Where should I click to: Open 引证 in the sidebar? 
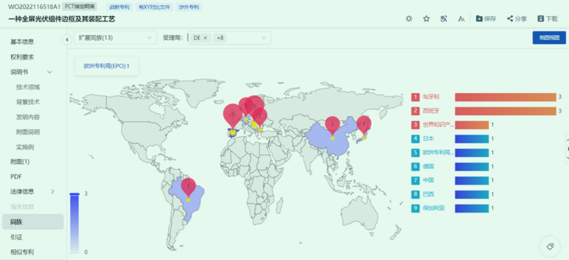[x=16, y=237]
